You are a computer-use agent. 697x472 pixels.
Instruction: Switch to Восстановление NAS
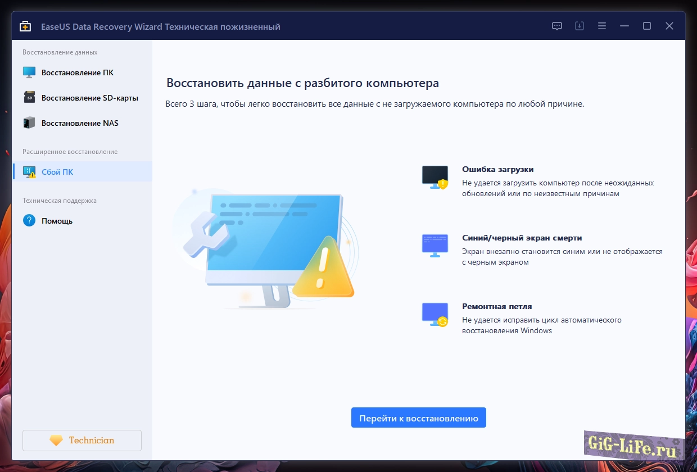[x=80, y=123]
